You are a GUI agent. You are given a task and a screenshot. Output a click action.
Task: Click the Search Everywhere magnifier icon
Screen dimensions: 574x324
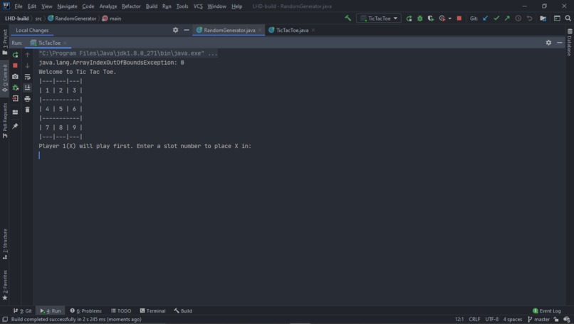[568, 19]
